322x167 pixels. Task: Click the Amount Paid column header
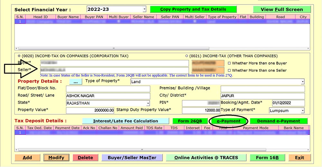click(x=131, y=128)
